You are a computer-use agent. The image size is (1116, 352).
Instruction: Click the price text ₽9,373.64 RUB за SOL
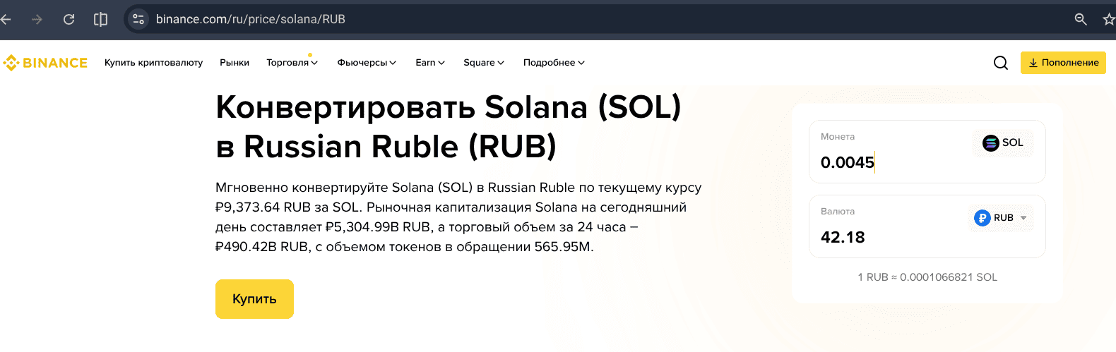pyautogui.click(x=287, y=207)
